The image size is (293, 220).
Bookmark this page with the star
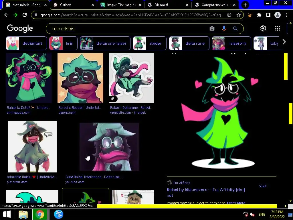[x=238, y=15]
